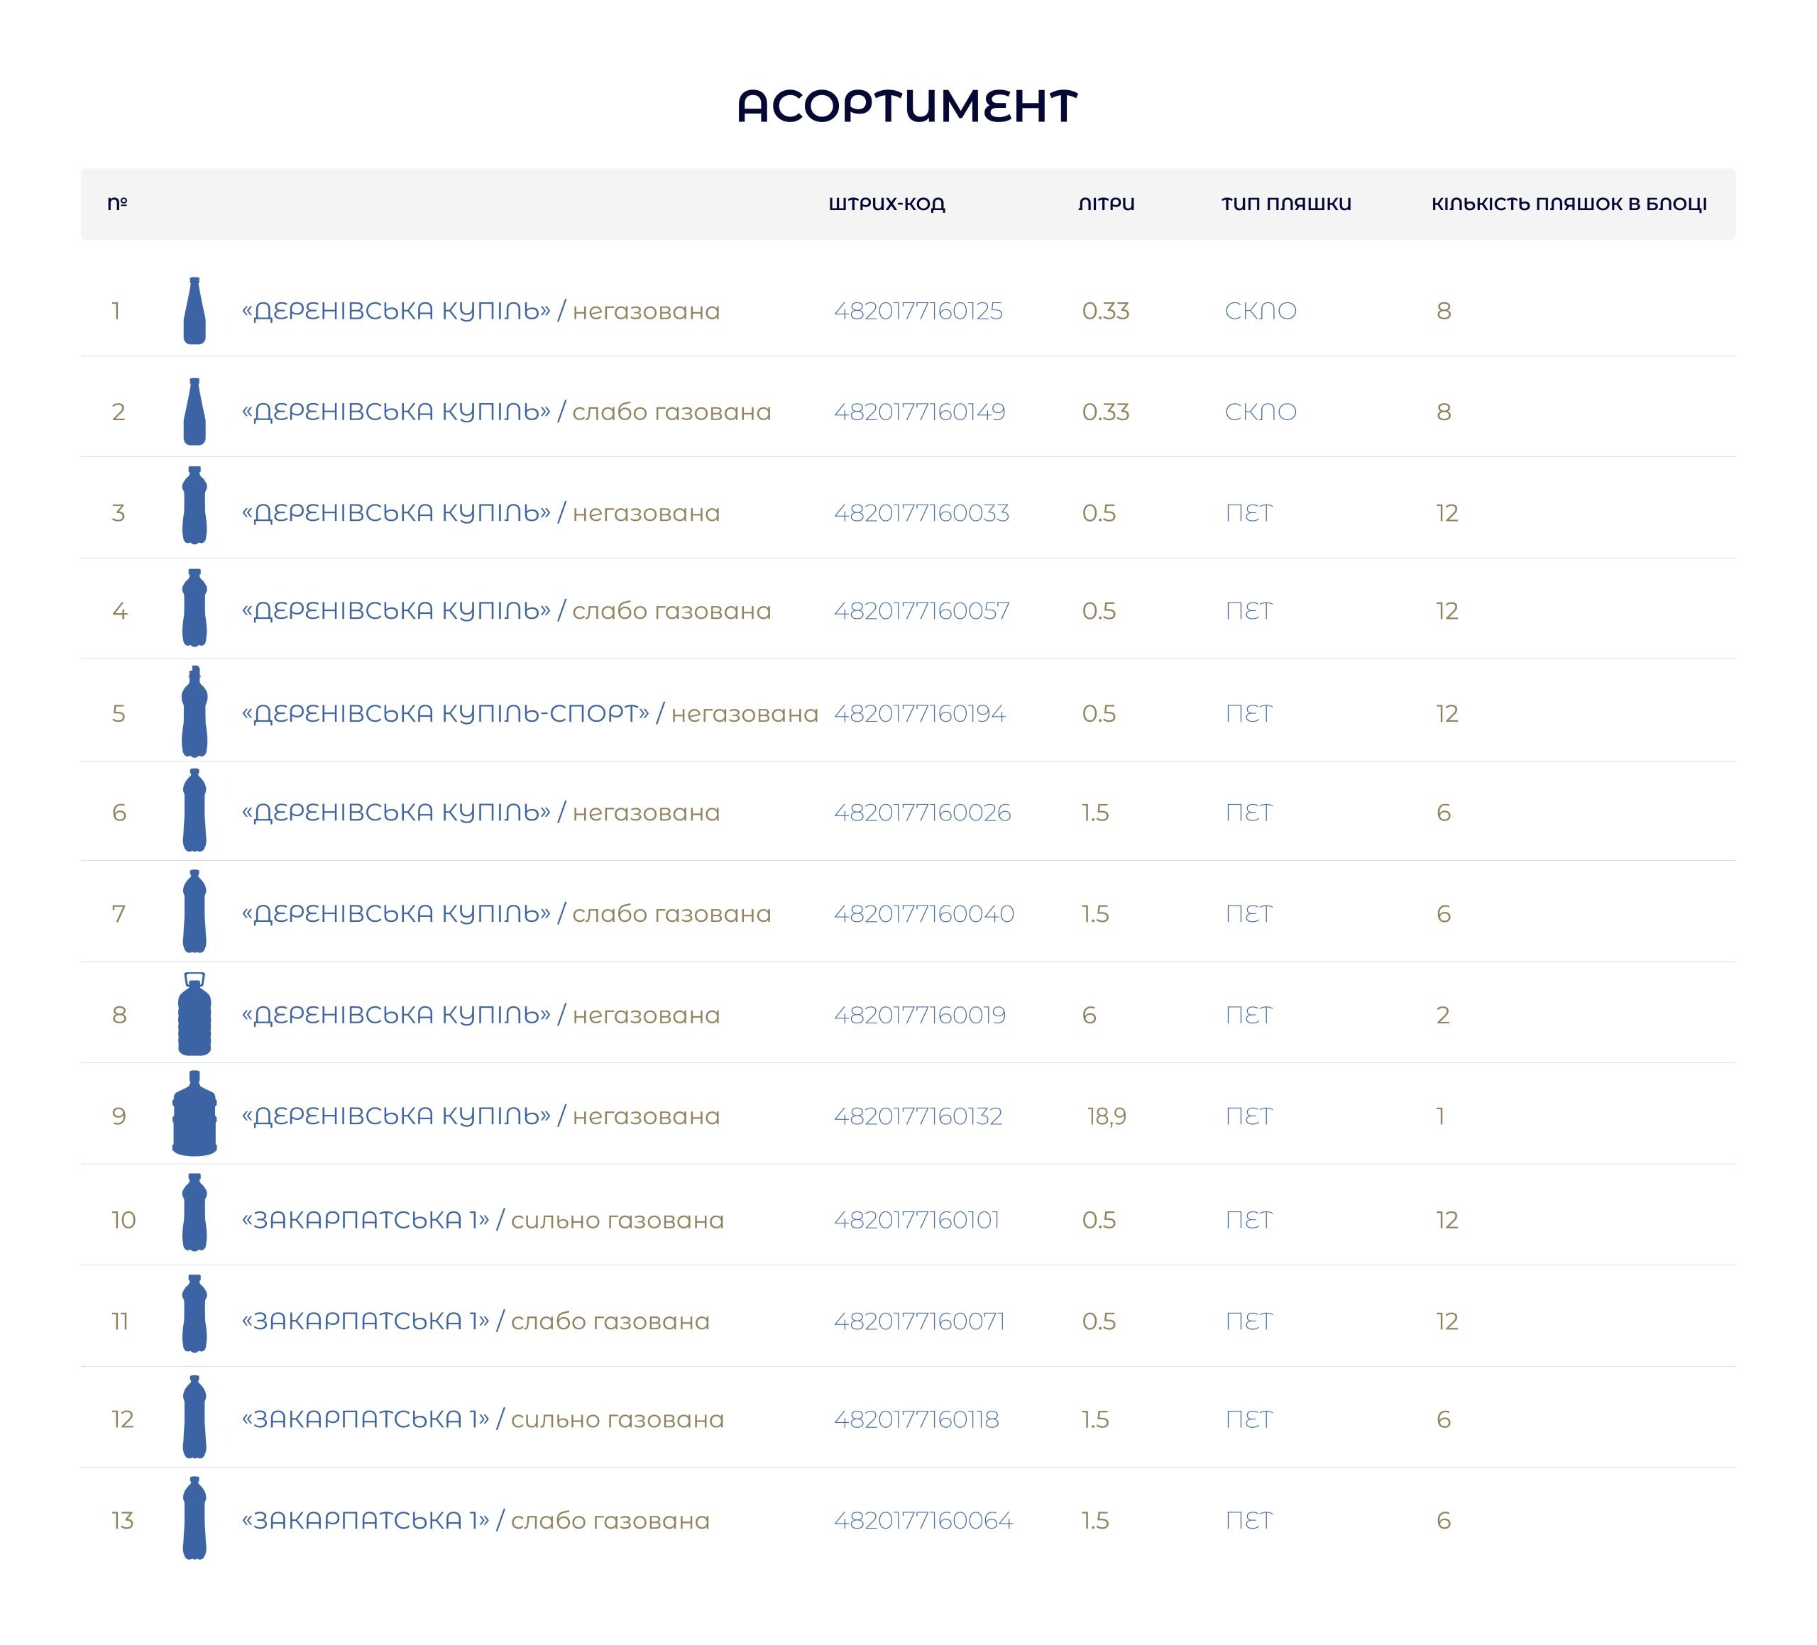Click the ТИП ПЛЯШКИ column header
The image size is (1817, 1645).
click(1286, 204)
